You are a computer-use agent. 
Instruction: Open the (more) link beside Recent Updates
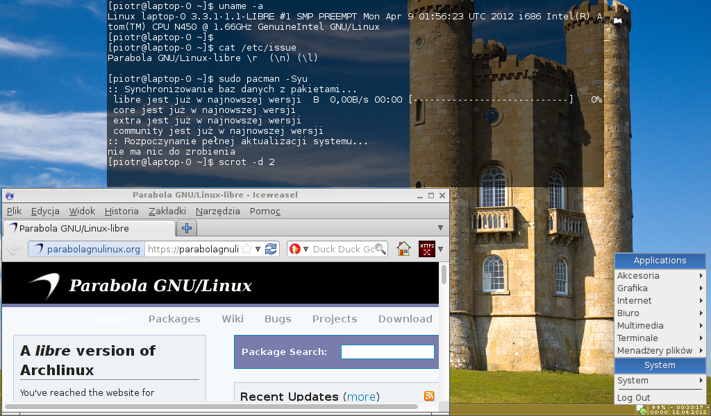pos(361,397)
